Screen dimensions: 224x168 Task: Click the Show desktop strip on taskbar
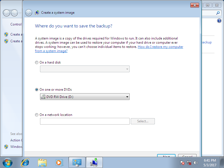pyautogui.click(x=222, y=163)
